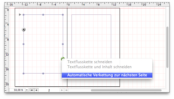Click the 50,00 % zoom field
Viewport: 174px width, 99px height.
17,90
